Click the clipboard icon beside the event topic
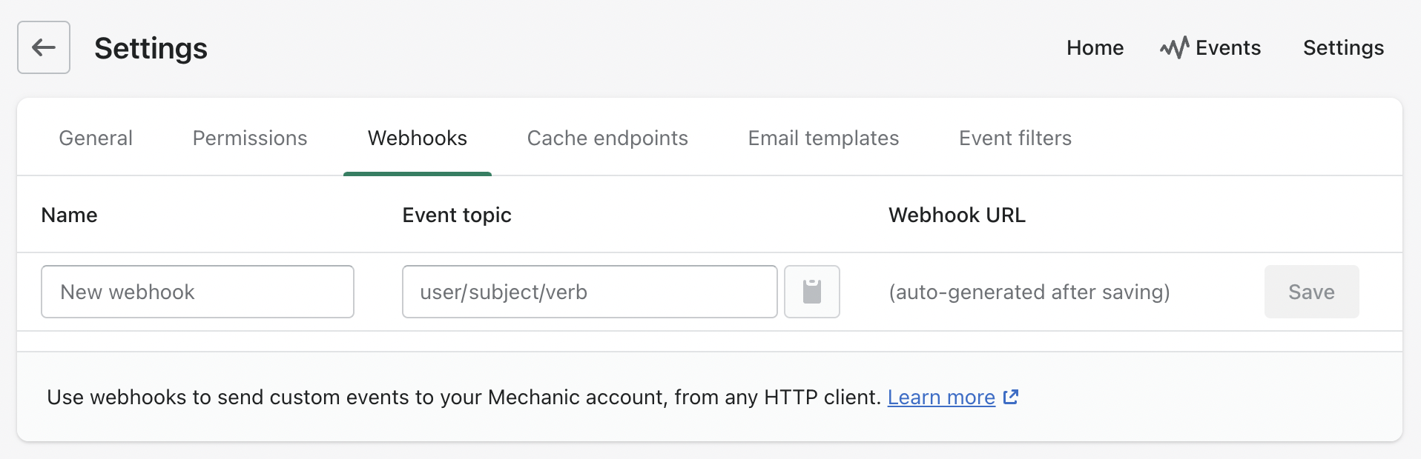 coord(812,292)
